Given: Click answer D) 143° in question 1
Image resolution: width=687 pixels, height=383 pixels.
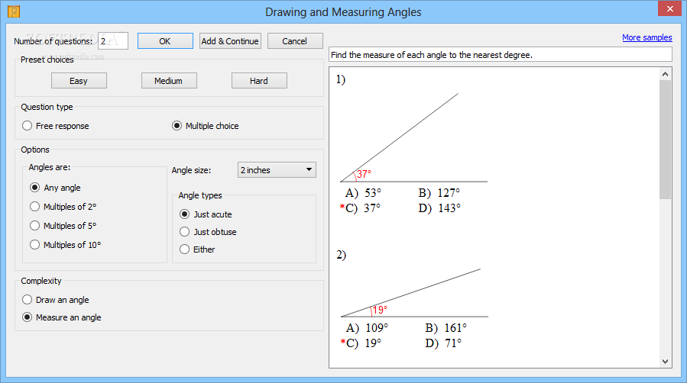Looking at the screenshot, I should (x=439, y=208).
